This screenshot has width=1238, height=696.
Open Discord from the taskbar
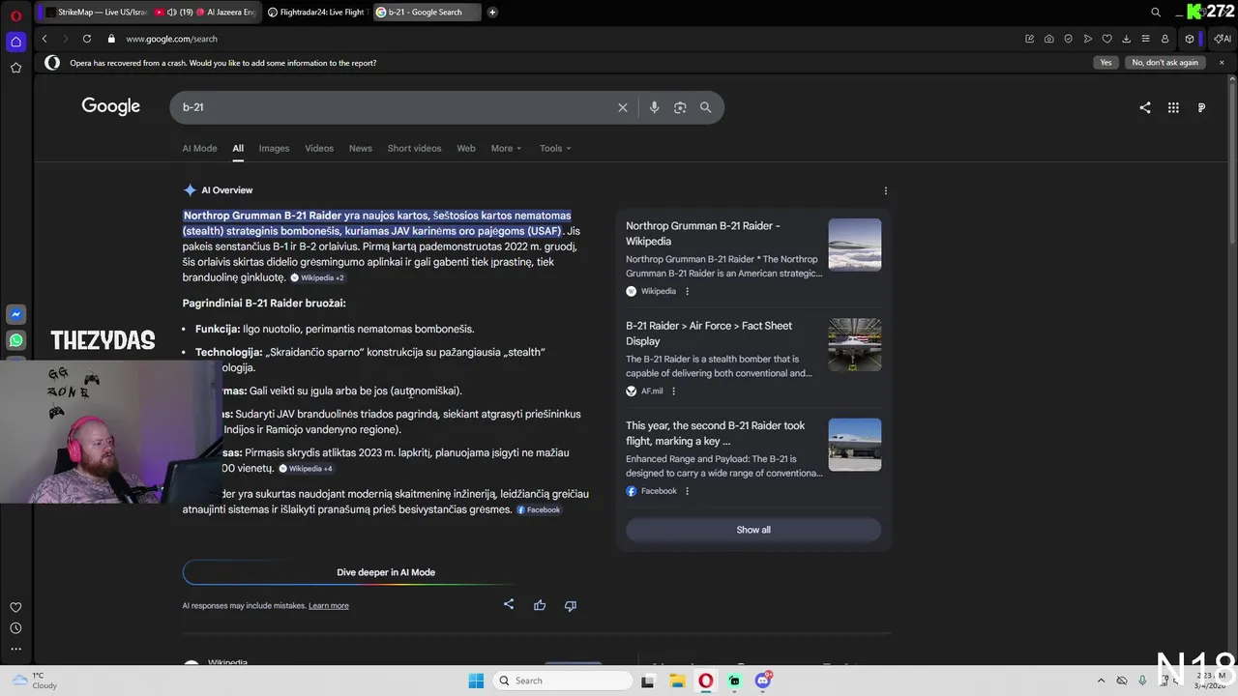coord(763,681)
